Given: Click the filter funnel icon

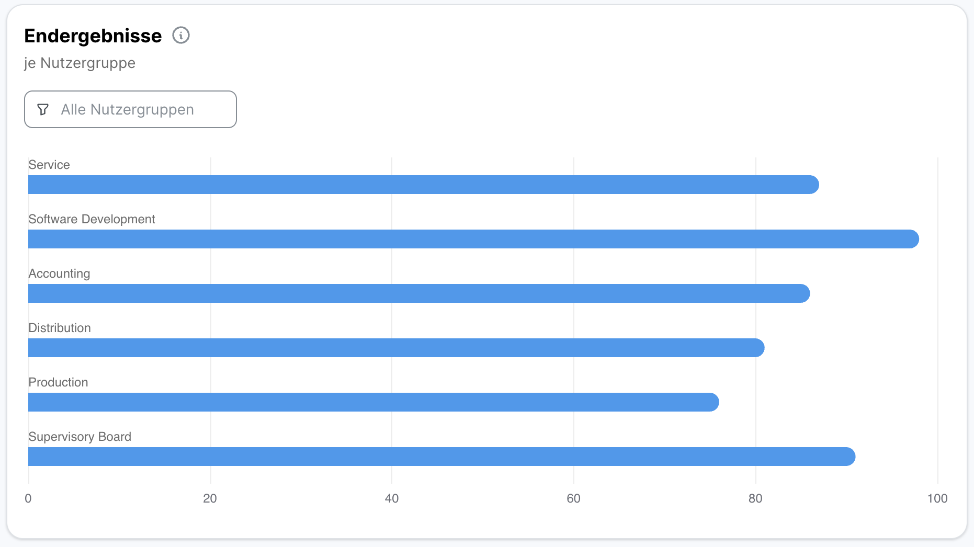Looking at the screenshot, I should [43, 109].
